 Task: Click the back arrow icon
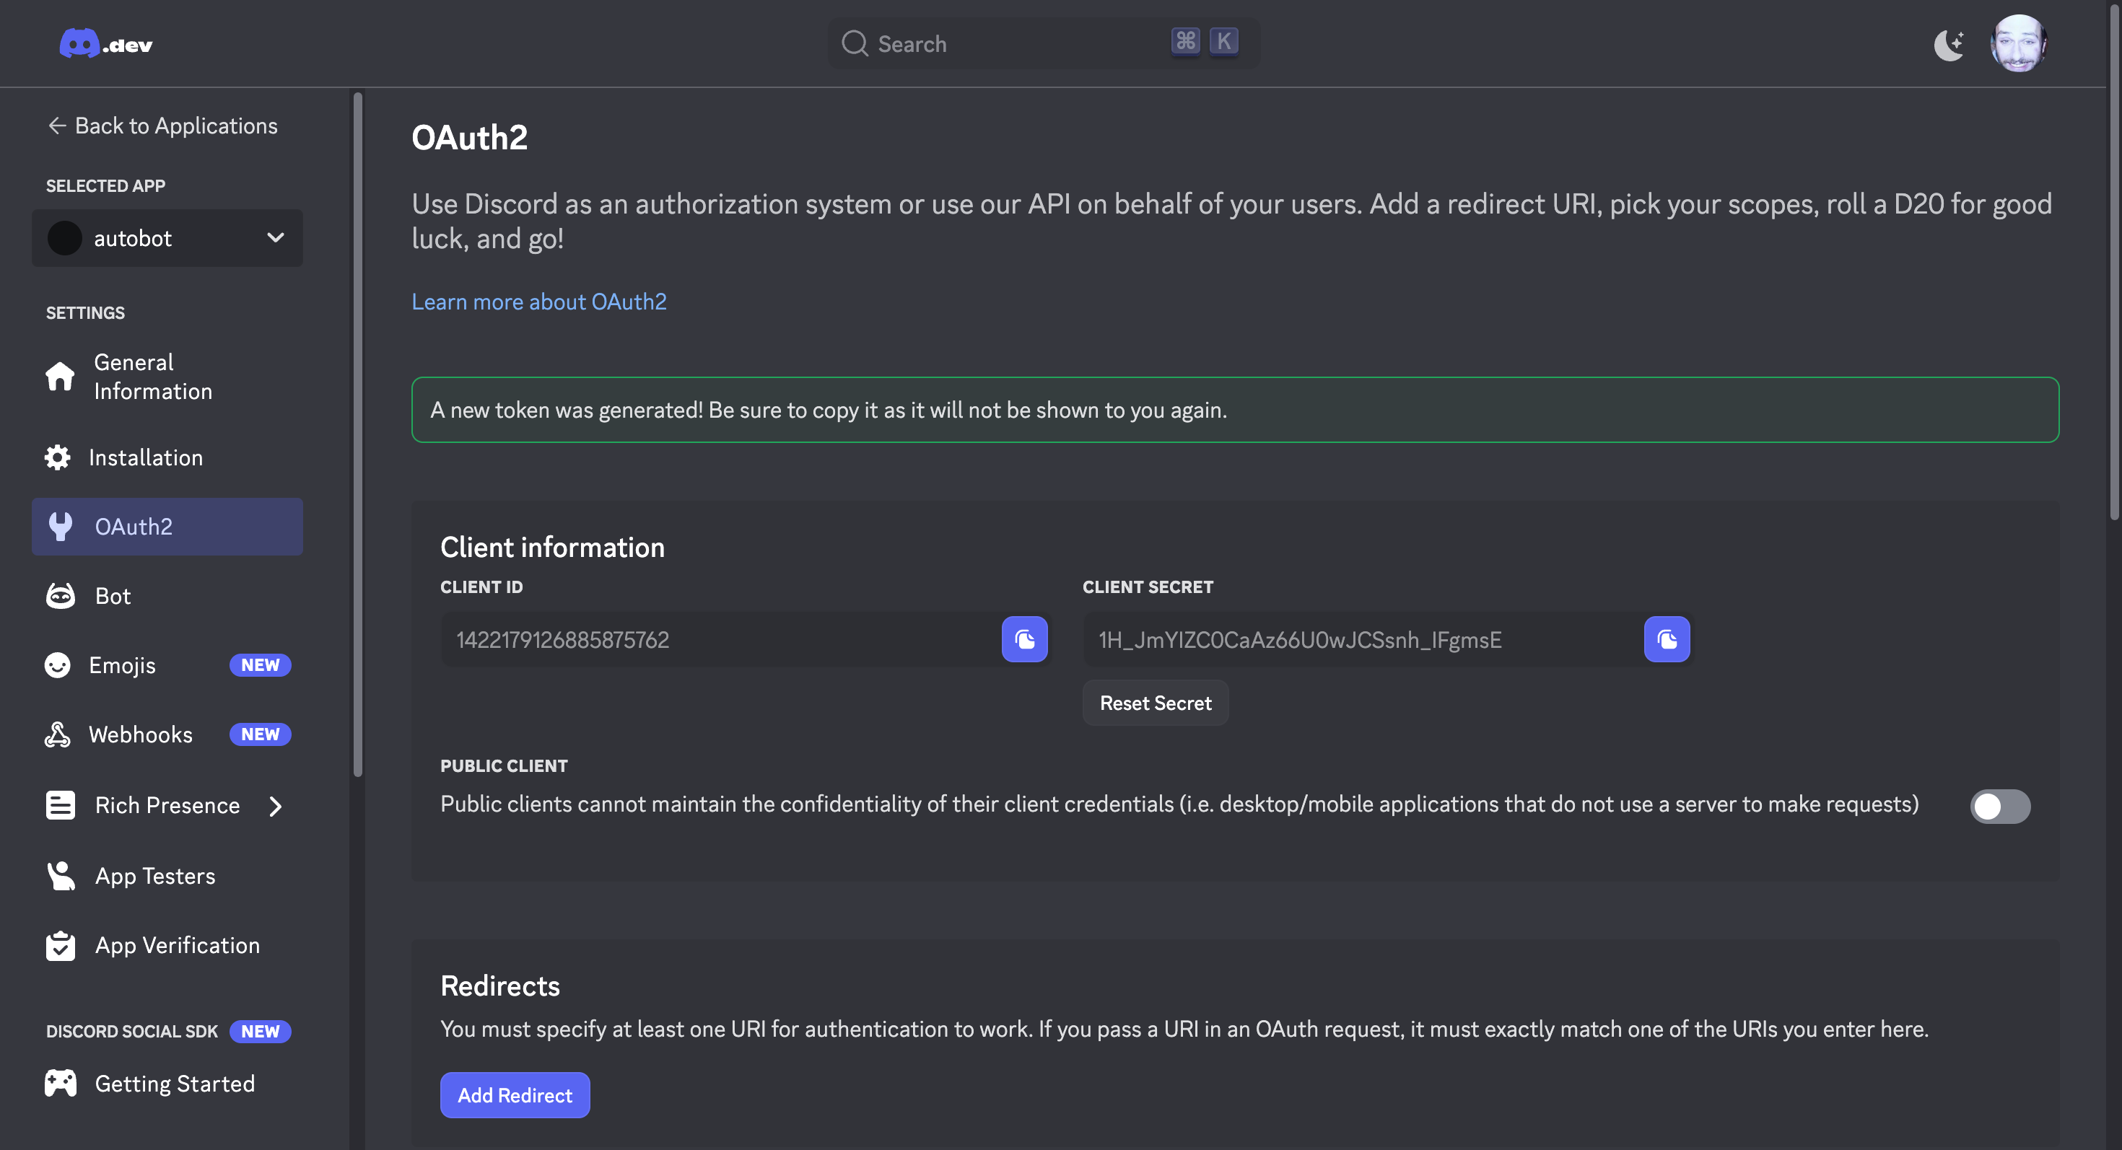pos(56,125)
